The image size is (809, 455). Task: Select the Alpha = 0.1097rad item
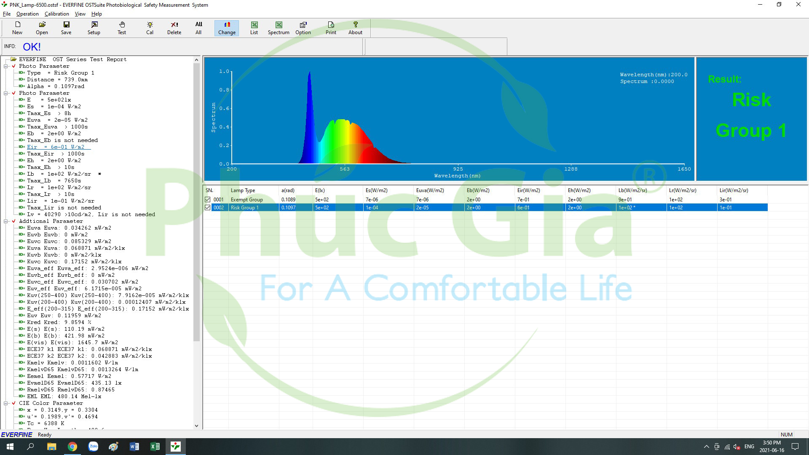[56, 86]
